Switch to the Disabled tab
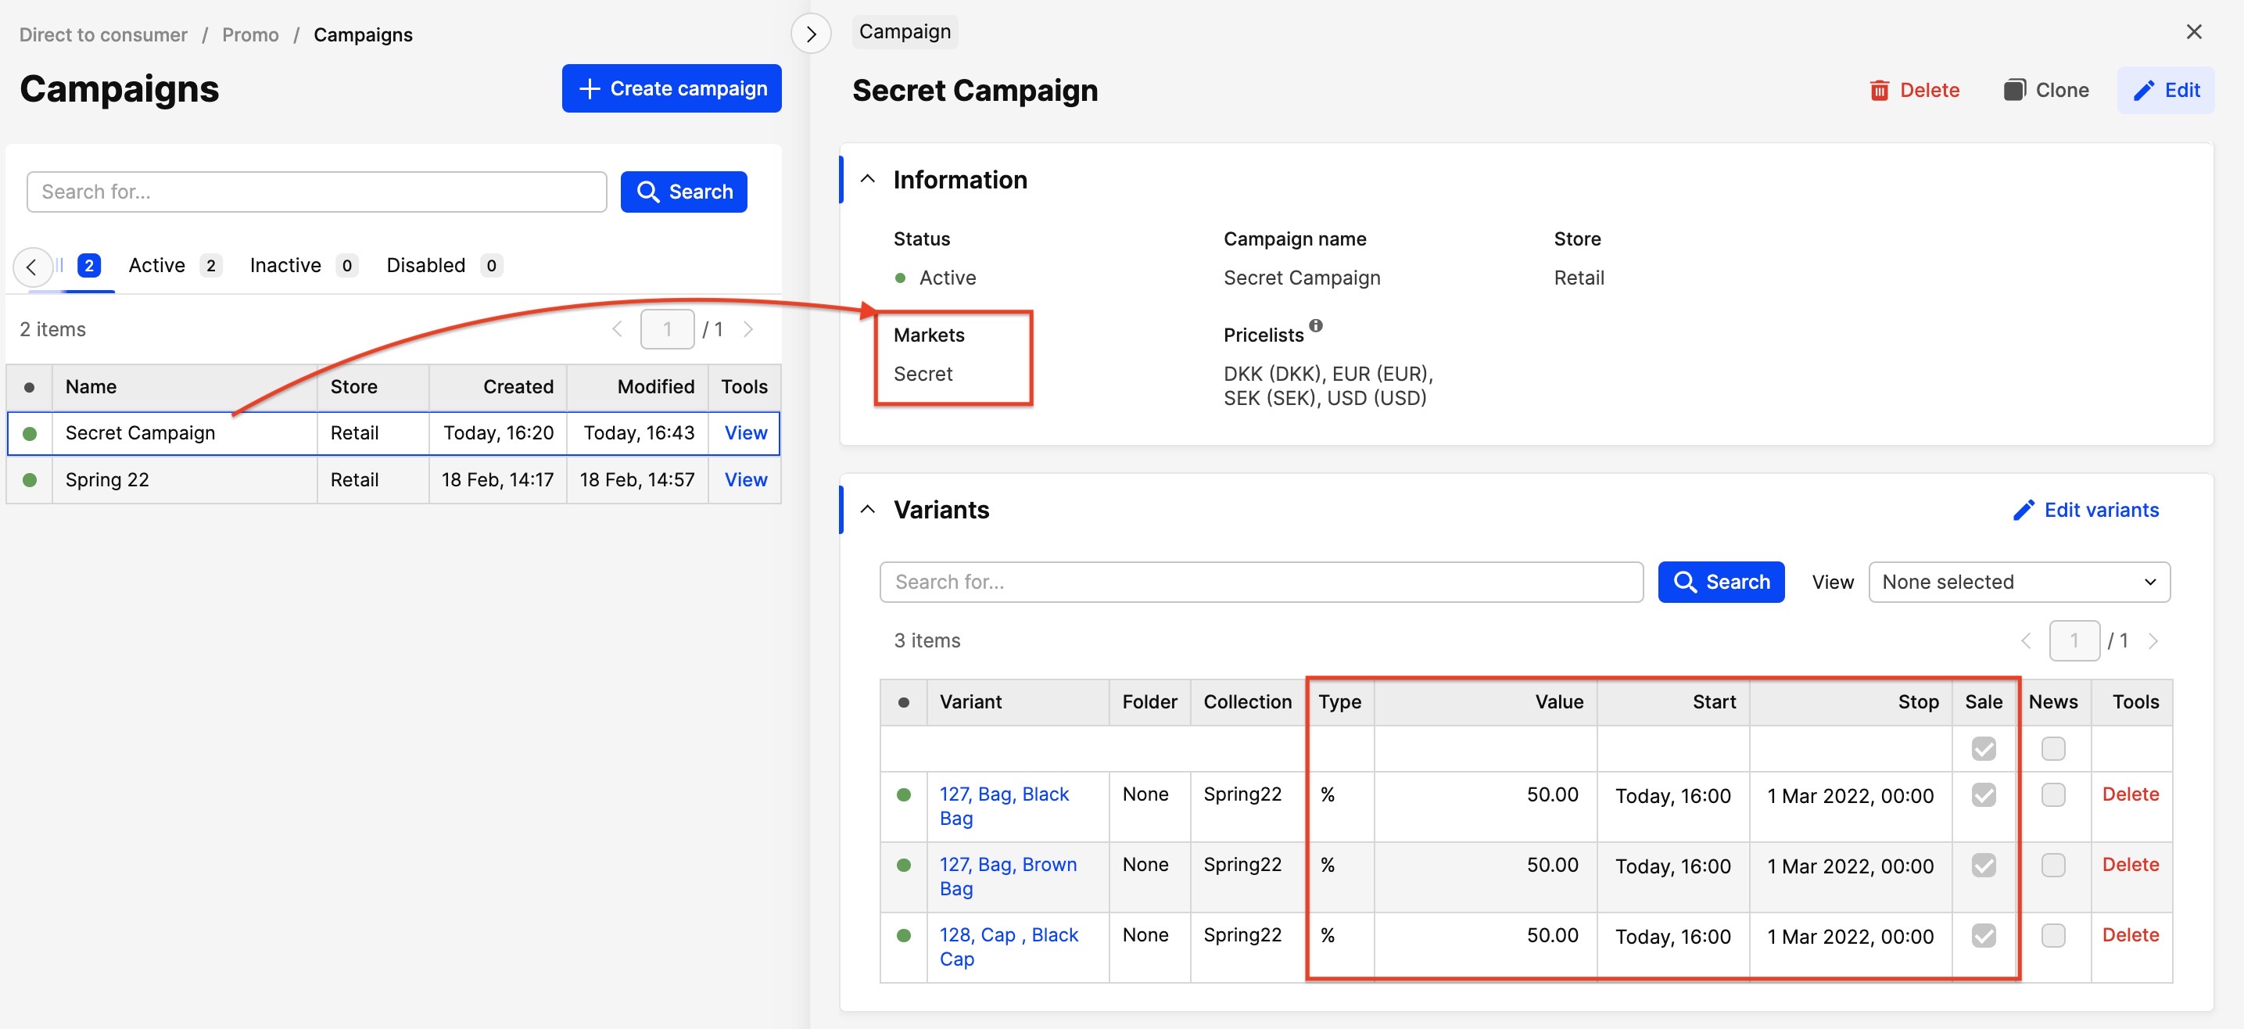The height and width of the screenshot is (1029, 2244). [425, 266]
